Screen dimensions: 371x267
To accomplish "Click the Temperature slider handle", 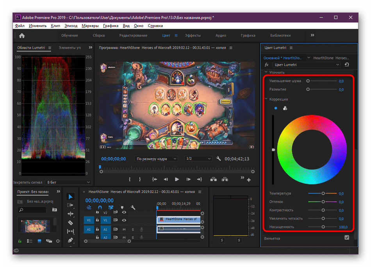I will (323, 194).
